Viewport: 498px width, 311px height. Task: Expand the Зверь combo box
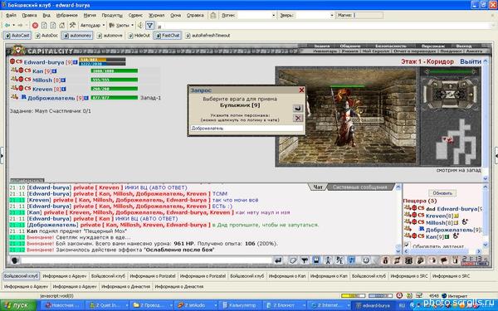(331, 15)
